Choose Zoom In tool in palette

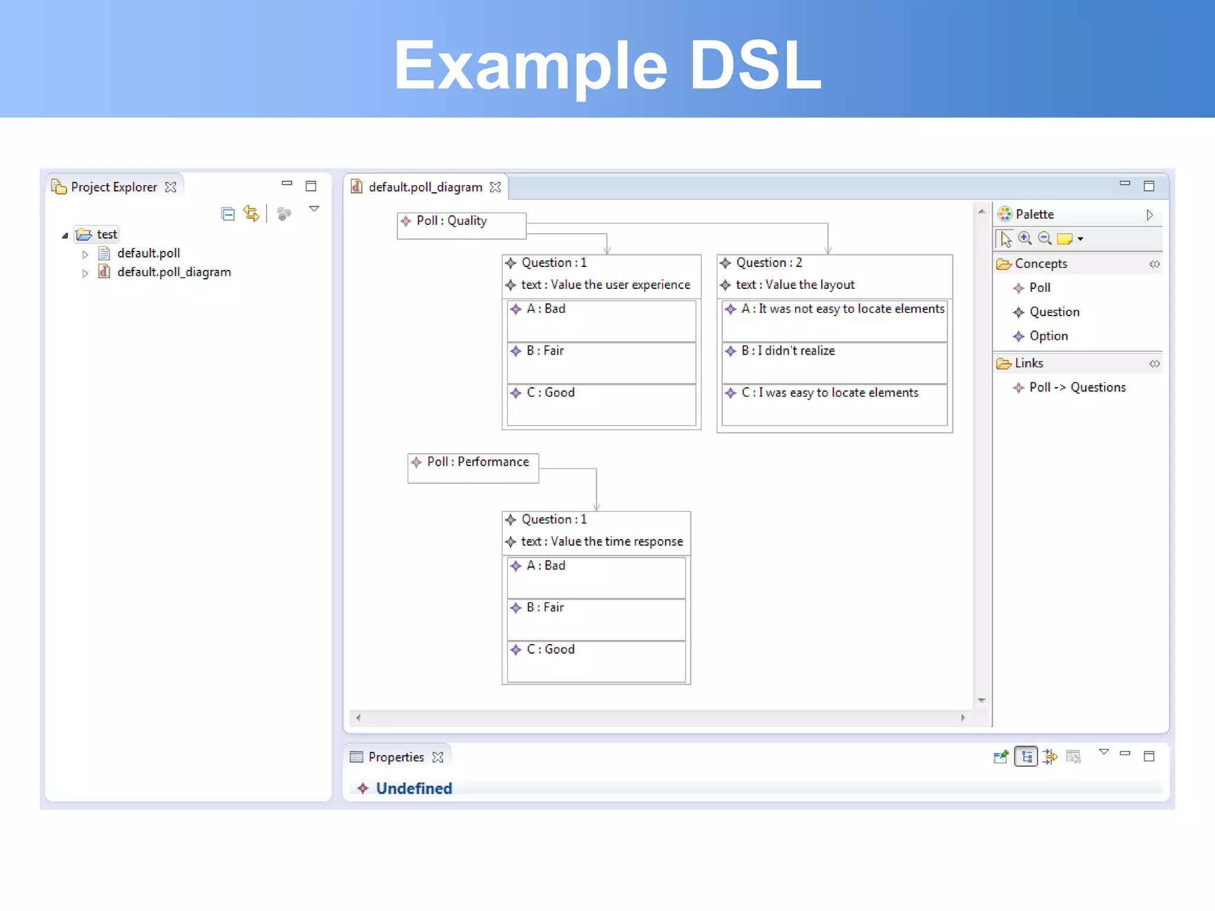click(1025, 238)
